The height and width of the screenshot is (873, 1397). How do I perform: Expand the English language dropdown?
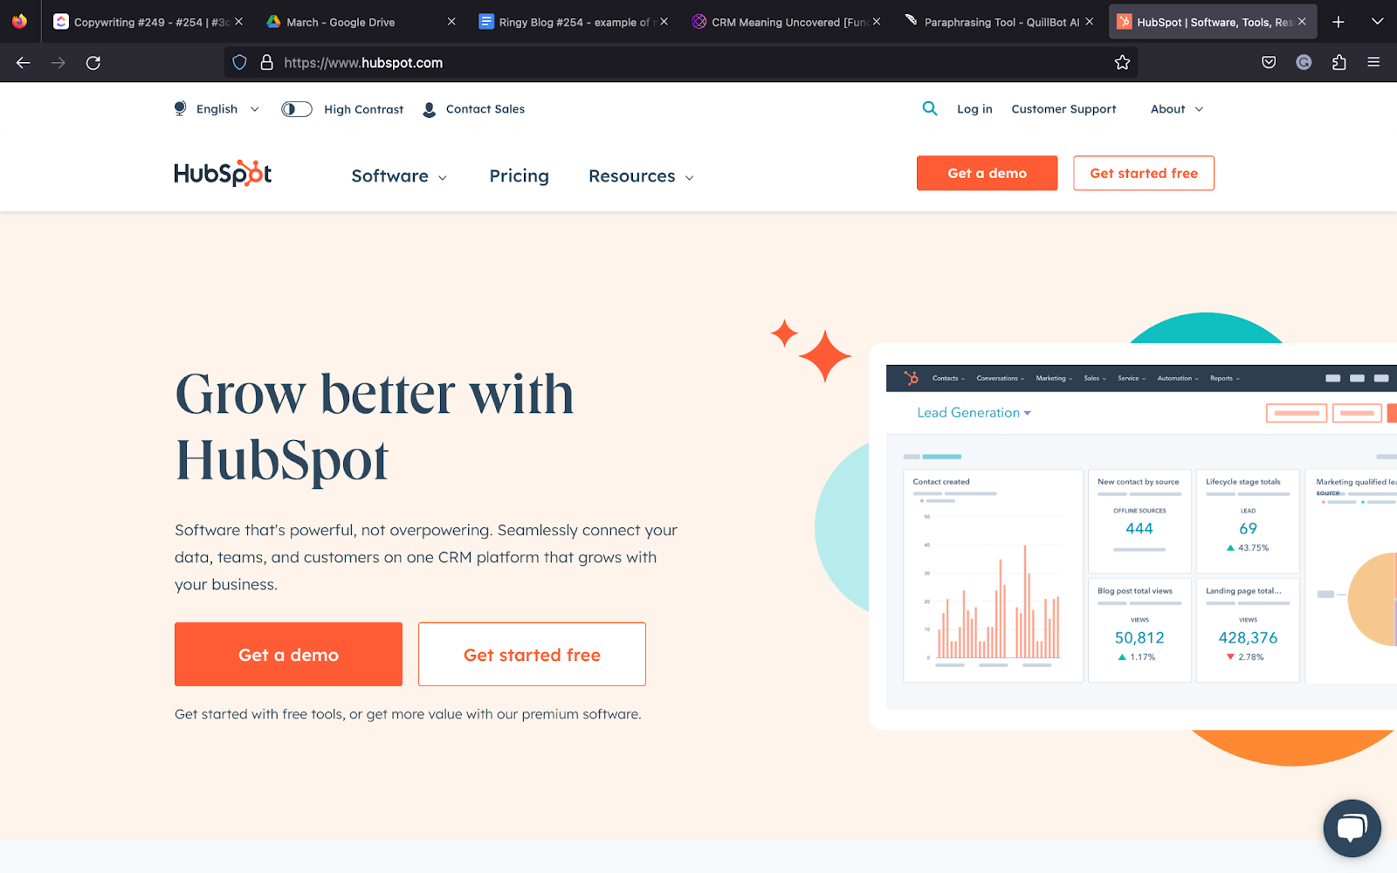[x=217, y=109]
